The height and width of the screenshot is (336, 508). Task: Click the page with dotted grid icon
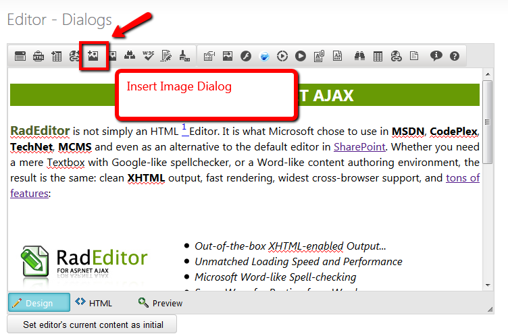(x=414, y=56)
